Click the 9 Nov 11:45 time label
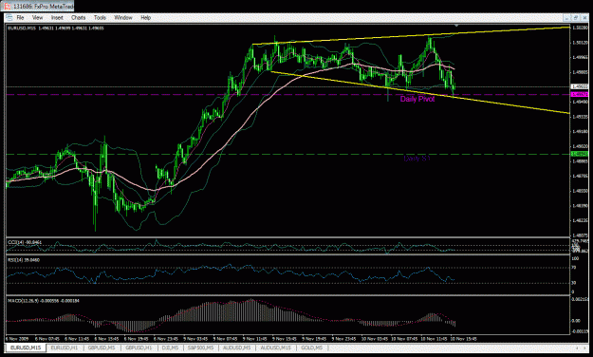 tap(254, 339)
